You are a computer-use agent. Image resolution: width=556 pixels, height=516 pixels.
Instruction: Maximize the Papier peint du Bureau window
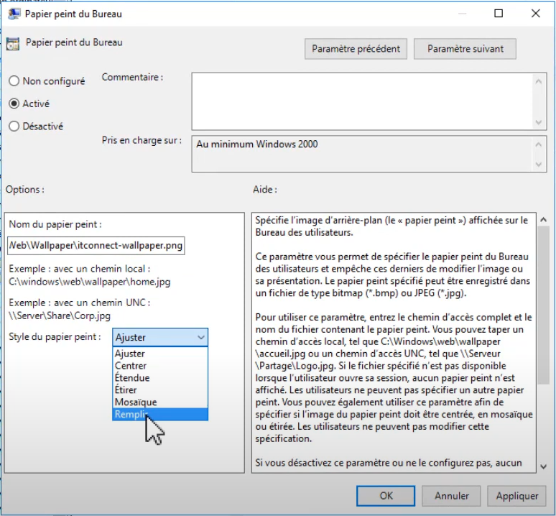point(499,14)
